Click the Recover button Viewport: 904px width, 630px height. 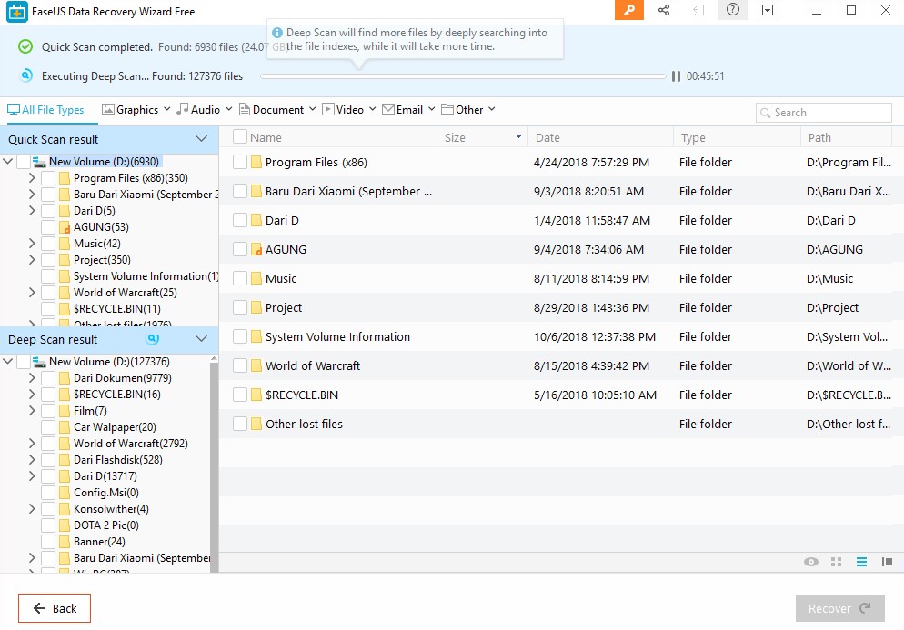[840, 608]
